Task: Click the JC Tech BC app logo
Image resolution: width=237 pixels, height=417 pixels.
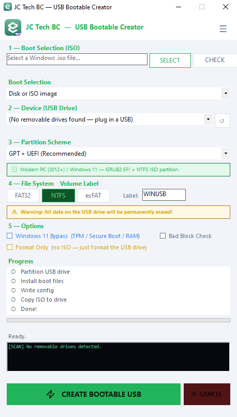Action: [x=13, y=27]
